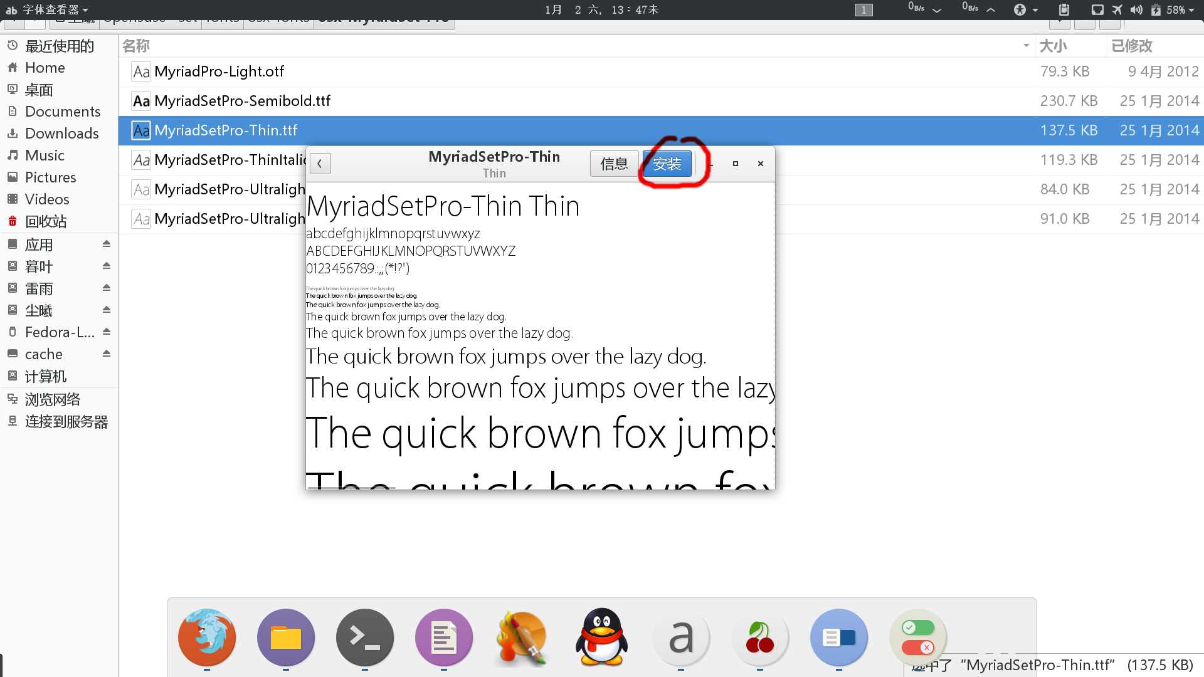
Task: Eject the Fedora-L... drive
Action: [x=107, y=332]
